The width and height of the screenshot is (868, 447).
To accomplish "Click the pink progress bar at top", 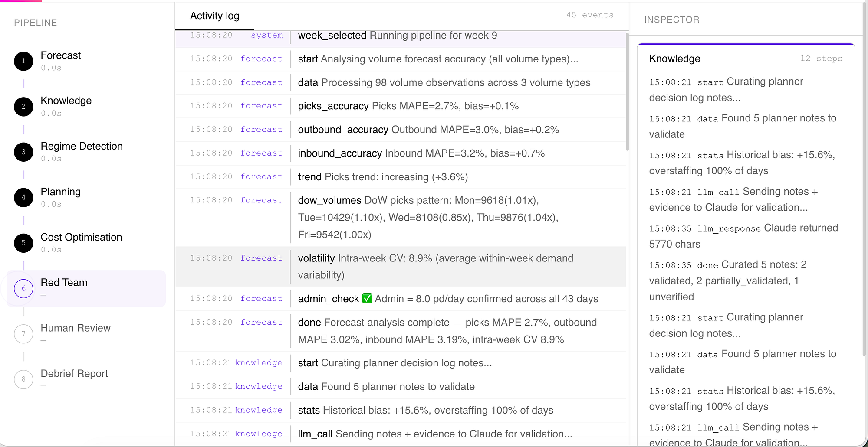I will (x=21, y=1).
